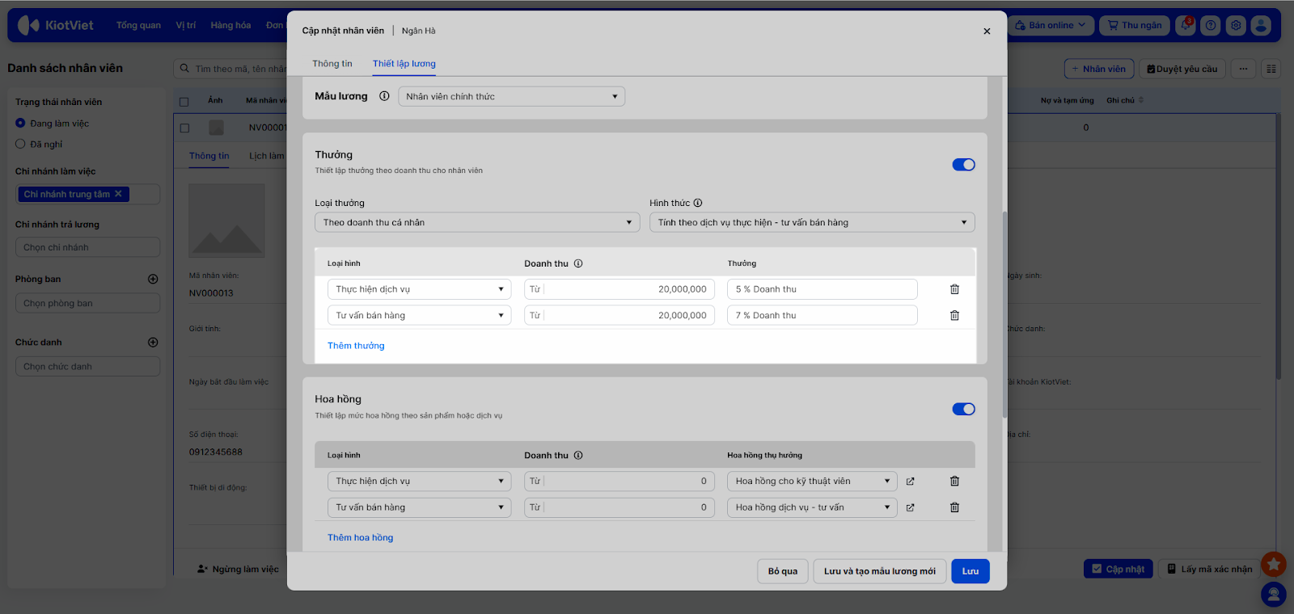Viewport: 1294px width, 614px height.
Task: Delete the Hoa hồng cho kỹ thuật viên row
Action: click(x=954, y=482)
